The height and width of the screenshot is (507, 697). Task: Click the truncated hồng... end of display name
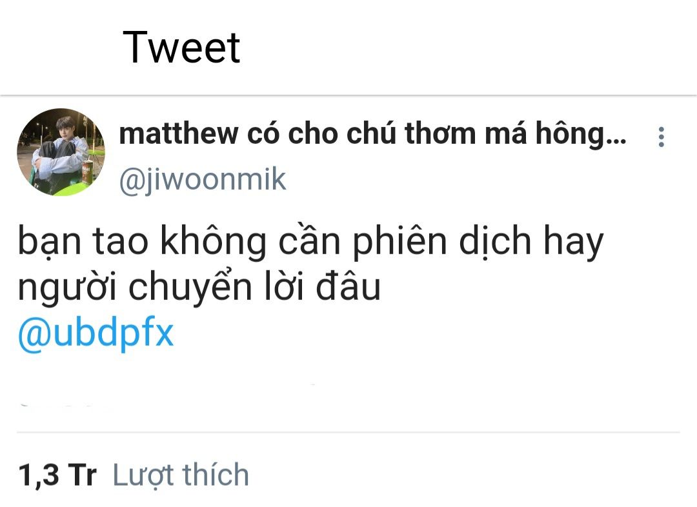pyautogui.click(x=581, y=134)
